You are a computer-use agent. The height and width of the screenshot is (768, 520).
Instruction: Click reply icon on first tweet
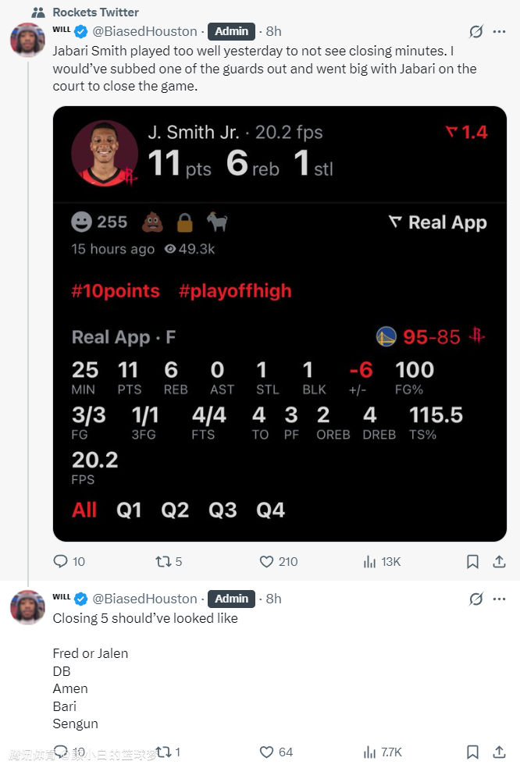click(x=61, y=561)
